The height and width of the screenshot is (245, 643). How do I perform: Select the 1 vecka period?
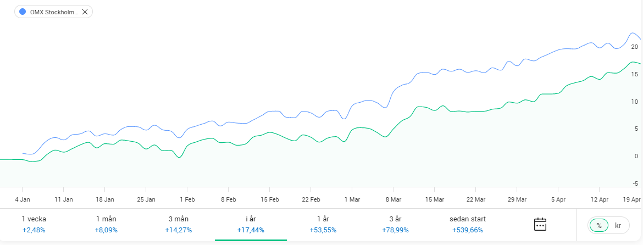click(34, 224)
